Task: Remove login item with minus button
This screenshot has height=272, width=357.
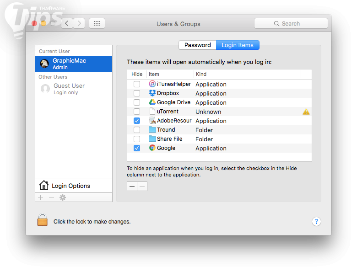Action: [x=142, y=187]
